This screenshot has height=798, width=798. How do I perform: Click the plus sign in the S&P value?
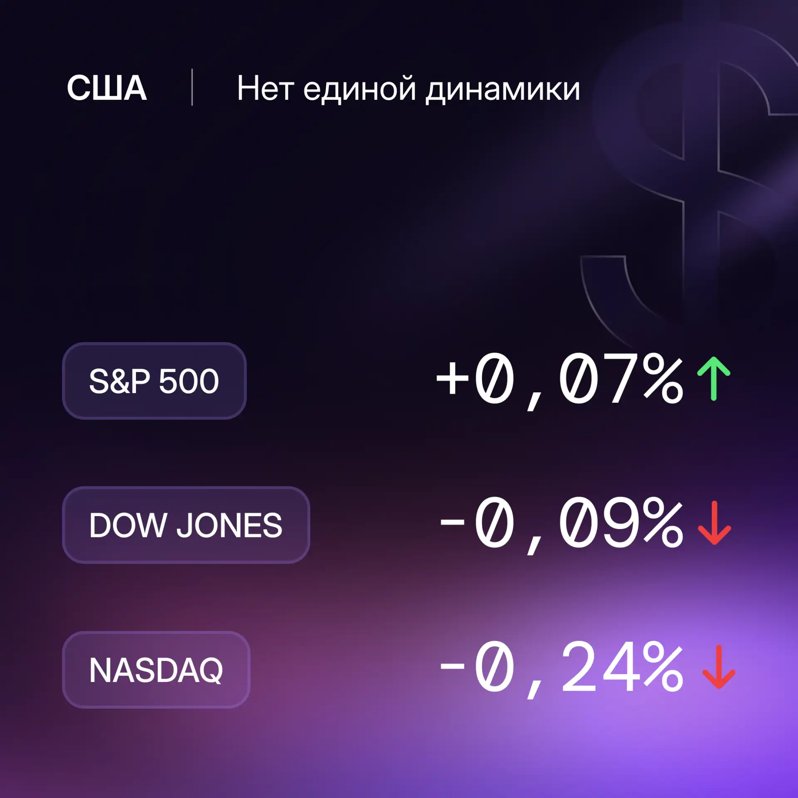tap(452, 378)
